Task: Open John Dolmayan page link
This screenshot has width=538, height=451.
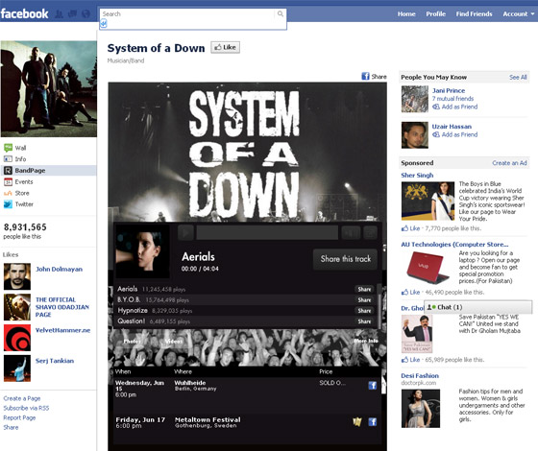Action: click(x=59, y=269)
